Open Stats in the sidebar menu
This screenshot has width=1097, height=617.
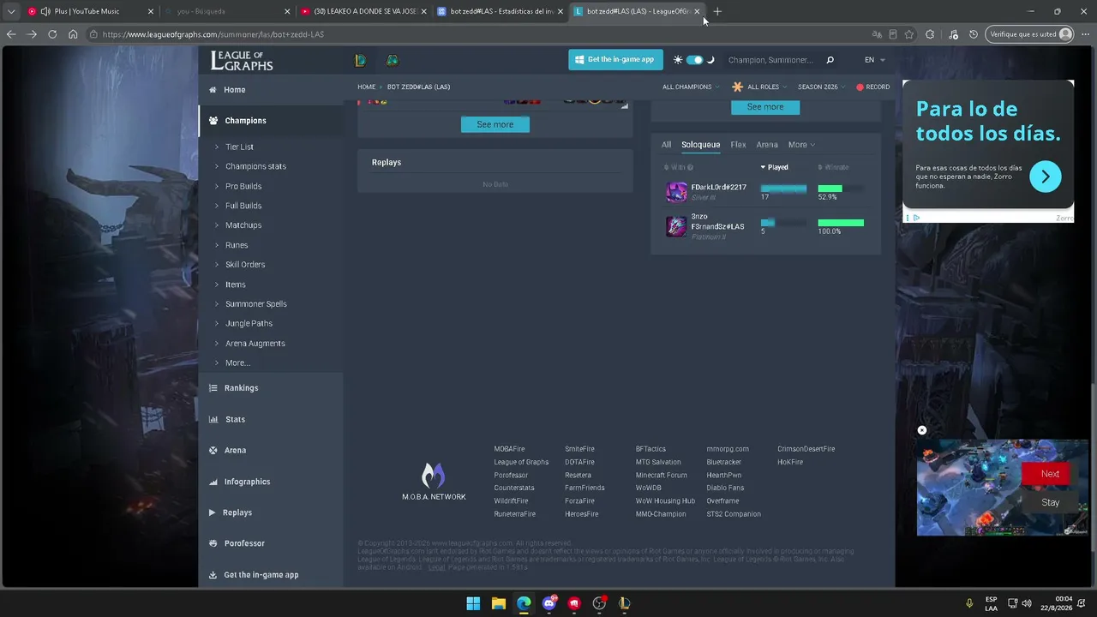coord(271,419)
